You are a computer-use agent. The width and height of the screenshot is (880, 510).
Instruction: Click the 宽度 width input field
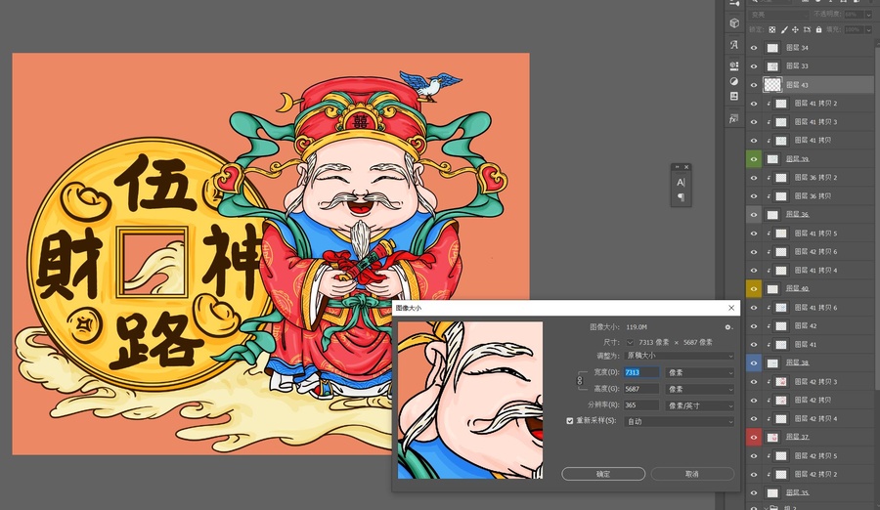[x=641, y=372]
